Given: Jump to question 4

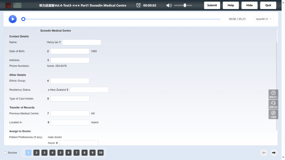Looking at the screenshot, I should point(52,153).
